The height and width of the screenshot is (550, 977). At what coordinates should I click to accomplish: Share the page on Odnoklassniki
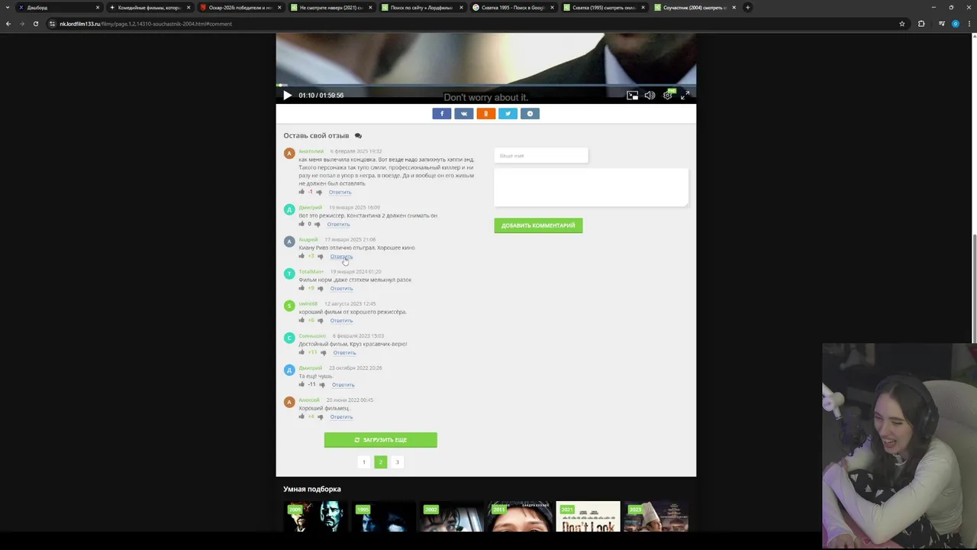coord(485,114)
